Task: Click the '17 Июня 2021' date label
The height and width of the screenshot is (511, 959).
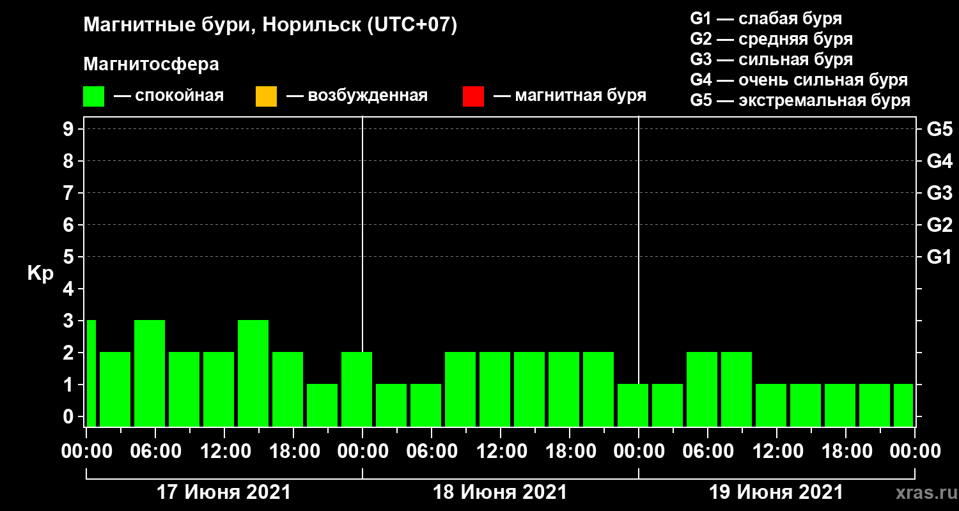Action: click(x=224, y=492)
